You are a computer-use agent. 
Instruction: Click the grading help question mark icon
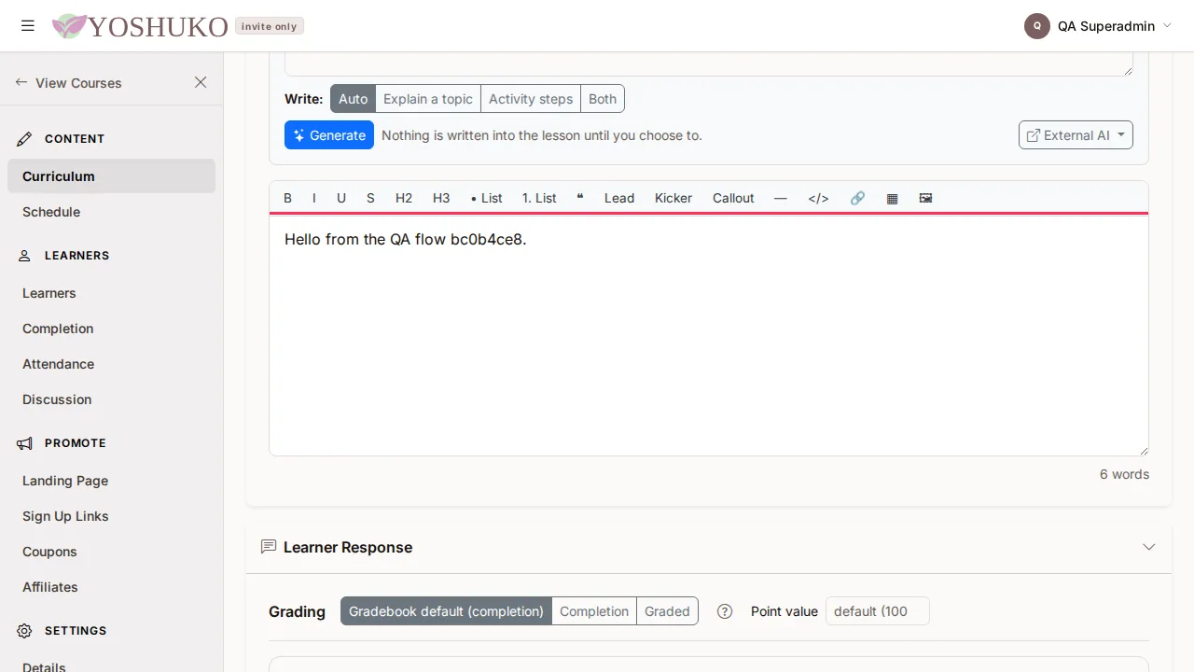click(725, 611)
